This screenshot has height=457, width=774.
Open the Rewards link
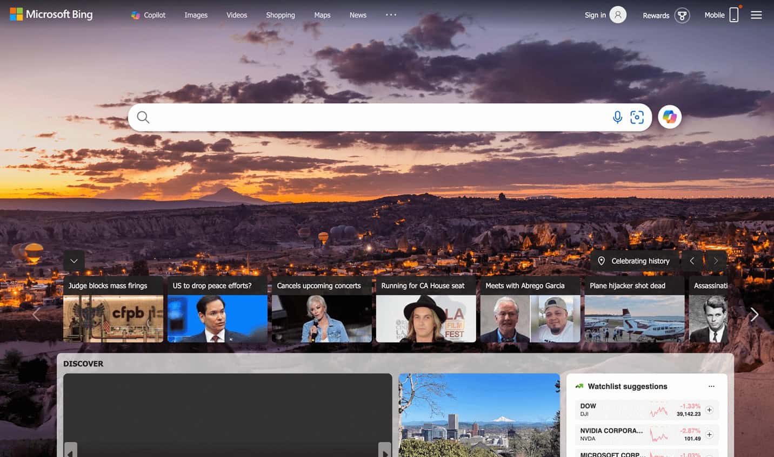pos(656,16)
